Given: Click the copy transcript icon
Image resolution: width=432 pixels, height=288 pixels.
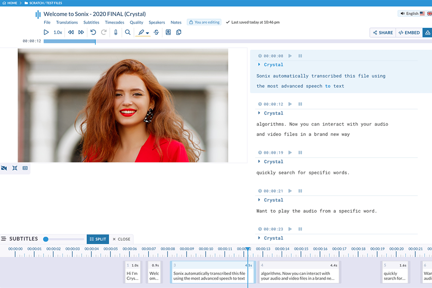Looking at the screenshot, I should point(178,32).
